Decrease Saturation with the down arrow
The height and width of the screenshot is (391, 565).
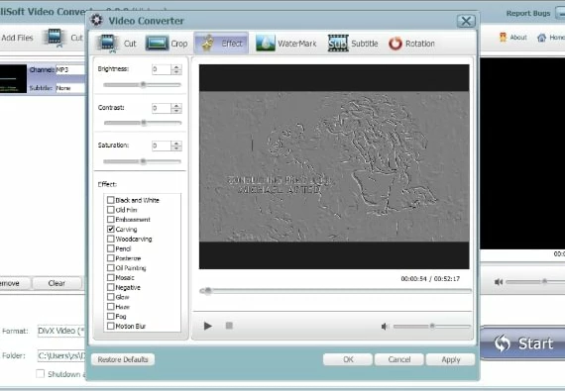[176, 148]
